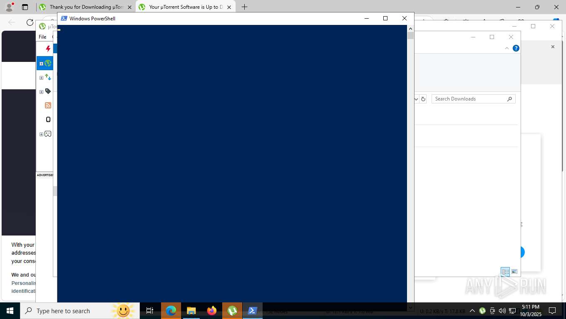Dismiss the browser panel with small X
The height and width of the screenshot is (319, 566).
(x=553, y=47)
